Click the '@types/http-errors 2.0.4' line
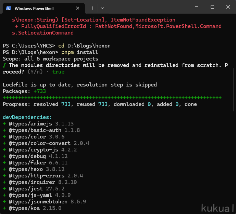The image size is (236, 214). [x=43, y=176]
